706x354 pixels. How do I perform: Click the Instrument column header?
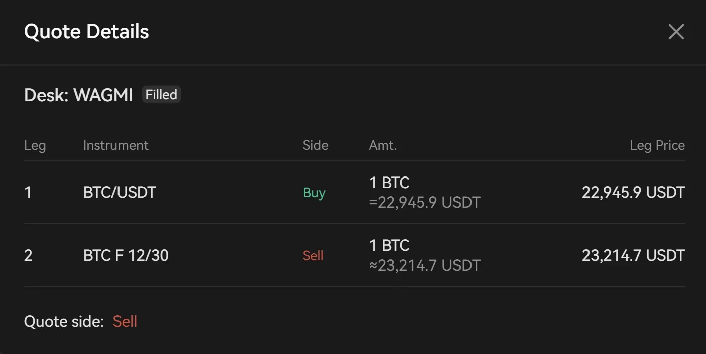pos(115,145)
